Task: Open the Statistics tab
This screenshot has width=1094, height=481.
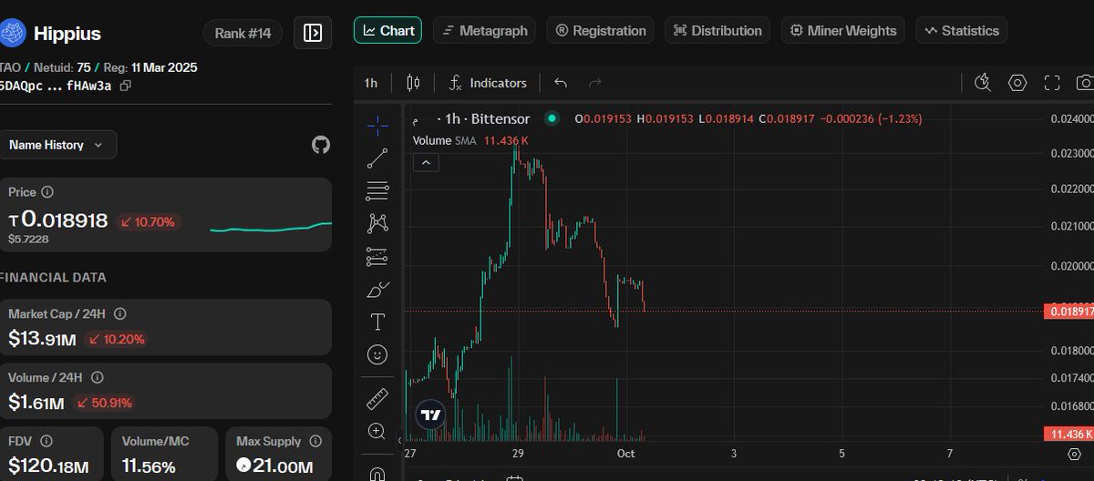Action: pyautogui.click(x=962, y=30)
